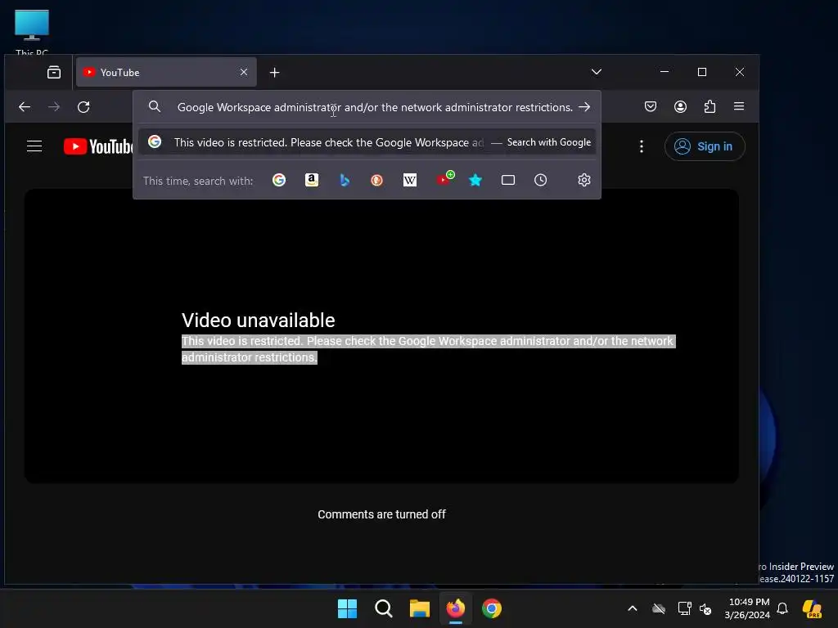Go forward one page
This screenshot has width=838, height=628.
coord(54,107)
